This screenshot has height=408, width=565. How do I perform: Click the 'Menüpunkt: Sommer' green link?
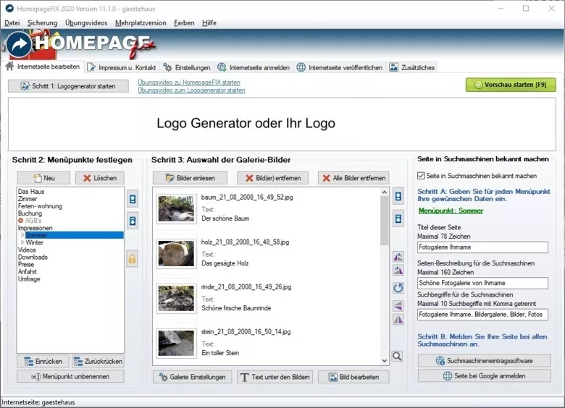coord(451,211)
